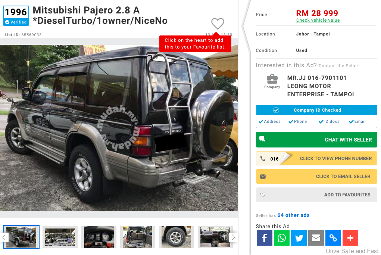Click to Email Seller

(x=316, y=177)
